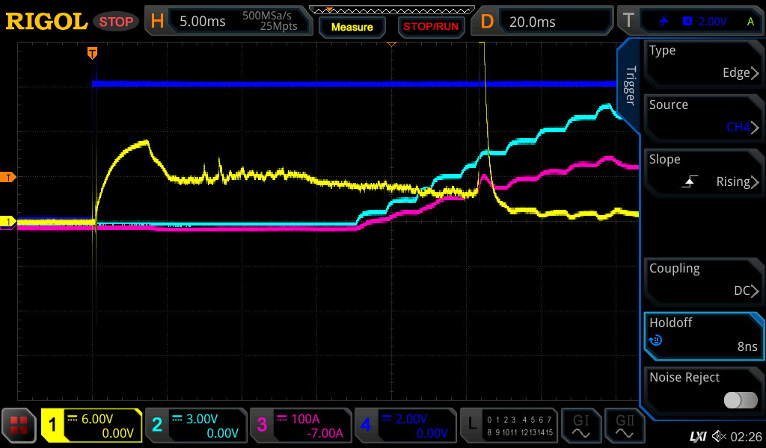Click the waveform memory position bar
The width and height of the screenshot is (766, 448).
pyautogui.click(x=390, y=10)
